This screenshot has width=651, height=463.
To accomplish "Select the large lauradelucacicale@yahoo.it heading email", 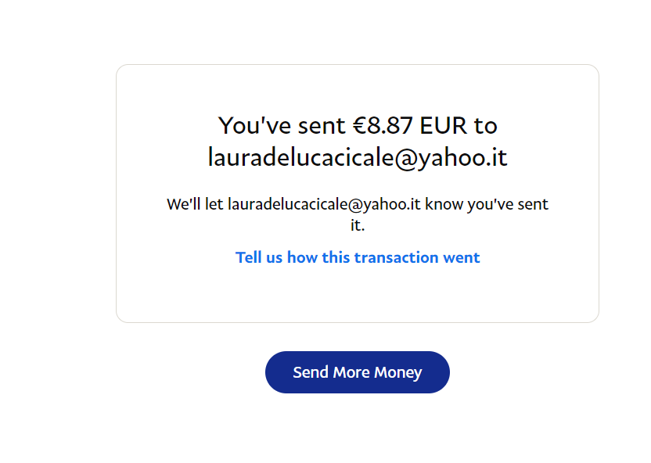I will click(358, 158).
